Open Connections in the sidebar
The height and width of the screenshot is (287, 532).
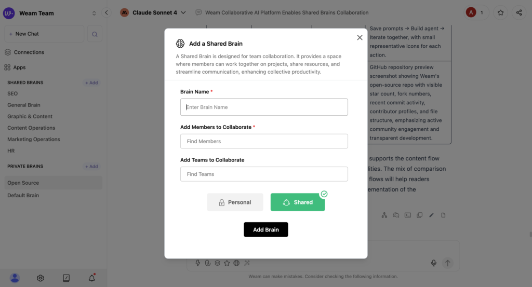click(29, 52)
